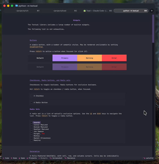
Task: Open the Checkboxes, Radio buttons, and Radio sets link
Action: pos(50,80)
